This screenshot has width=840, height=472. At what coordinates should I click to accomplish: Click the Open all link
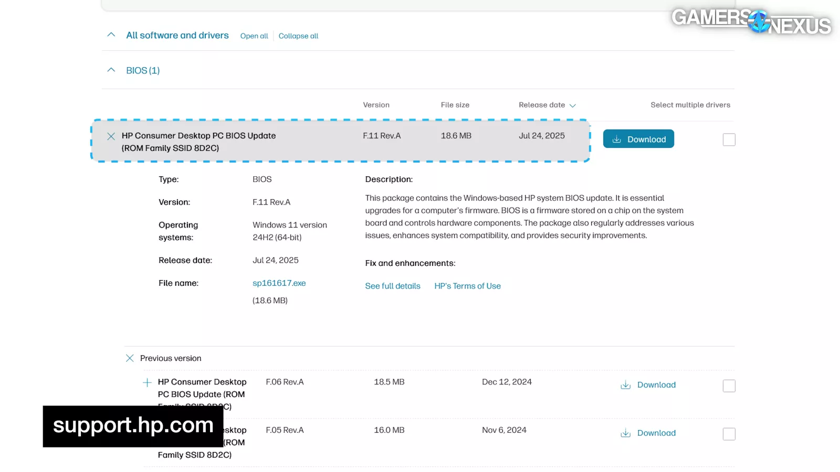tap(254, 36)
